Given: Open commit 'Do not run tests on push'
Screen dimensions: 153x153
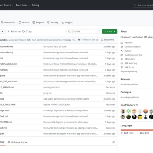Looking at the screenshot, I should [55, 47].
